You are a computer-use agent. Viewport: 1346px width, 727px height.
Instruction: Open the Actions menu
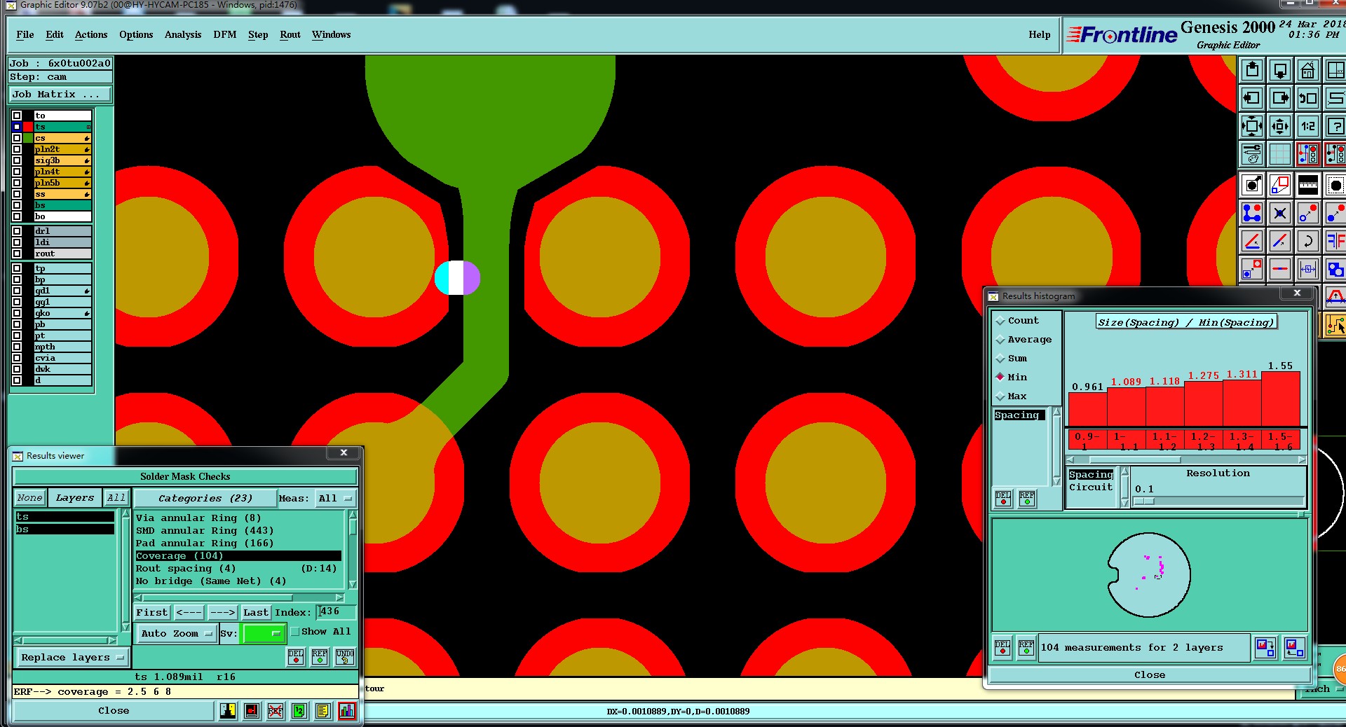pos(91,34)
